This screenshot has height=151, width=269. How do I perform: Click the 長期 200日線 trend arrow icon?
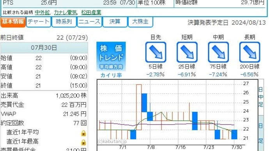pyautogui.click(x=250, y=52)
